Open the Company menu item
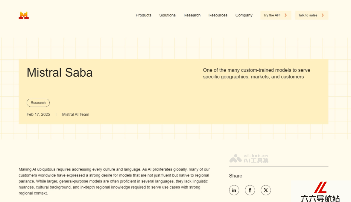This screenshot has width=351, height=202. coord(244,15)
